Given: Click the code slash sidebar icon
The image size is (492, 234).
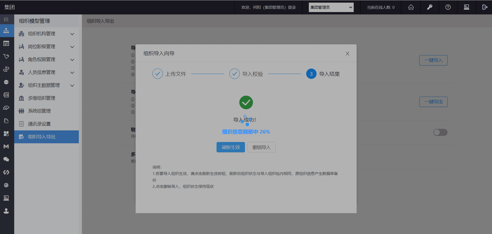Looking at the screenshot, I should 6,172.
